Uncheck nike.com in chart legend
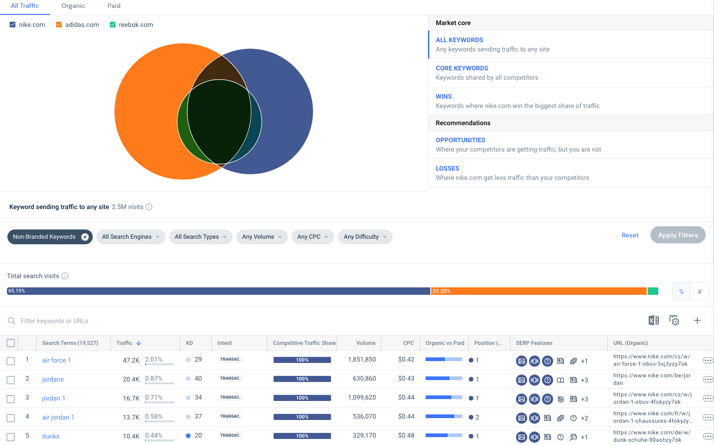Screen dimensions: 714x445 pyautogui.click(x=13, y=25)
